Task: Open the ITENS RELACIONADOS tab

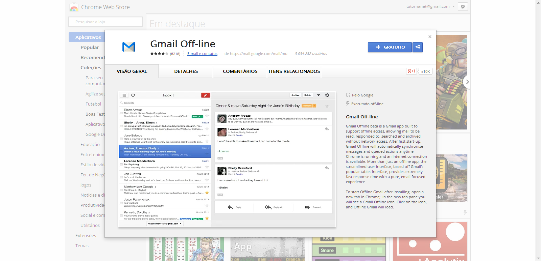Action: [294, 71]
